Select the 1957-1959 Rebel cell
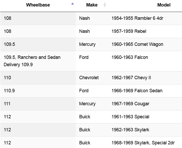The width and height of the screenshot is (182, 148). [x=145, y=31]
